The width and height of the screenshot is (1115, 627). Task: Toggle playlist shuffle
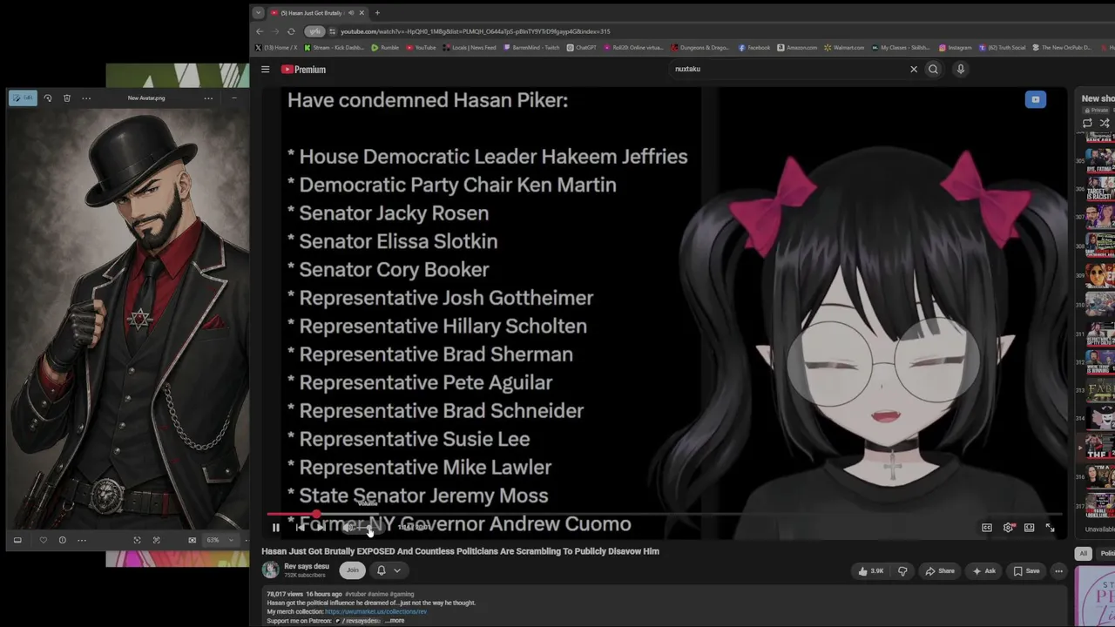1105,123
